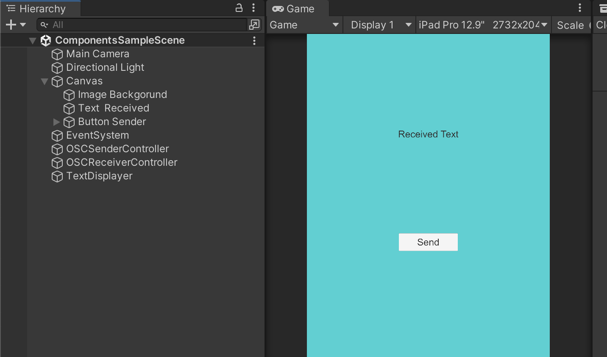Select the OSCReceiverController object
Viewport: 607px width, 357px height.
[x=122, y=162]
